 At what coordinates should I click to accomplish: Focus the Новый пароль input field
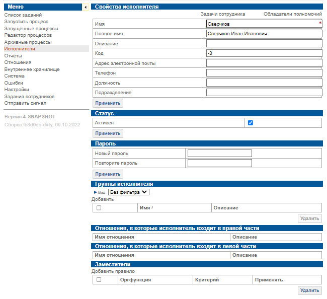click(x=219, y=153)
